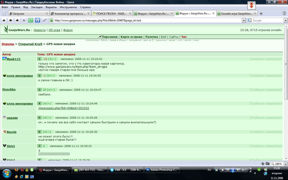Open a new tab with plus button
This screenshot has height=180, width=288.
(261, 14)
